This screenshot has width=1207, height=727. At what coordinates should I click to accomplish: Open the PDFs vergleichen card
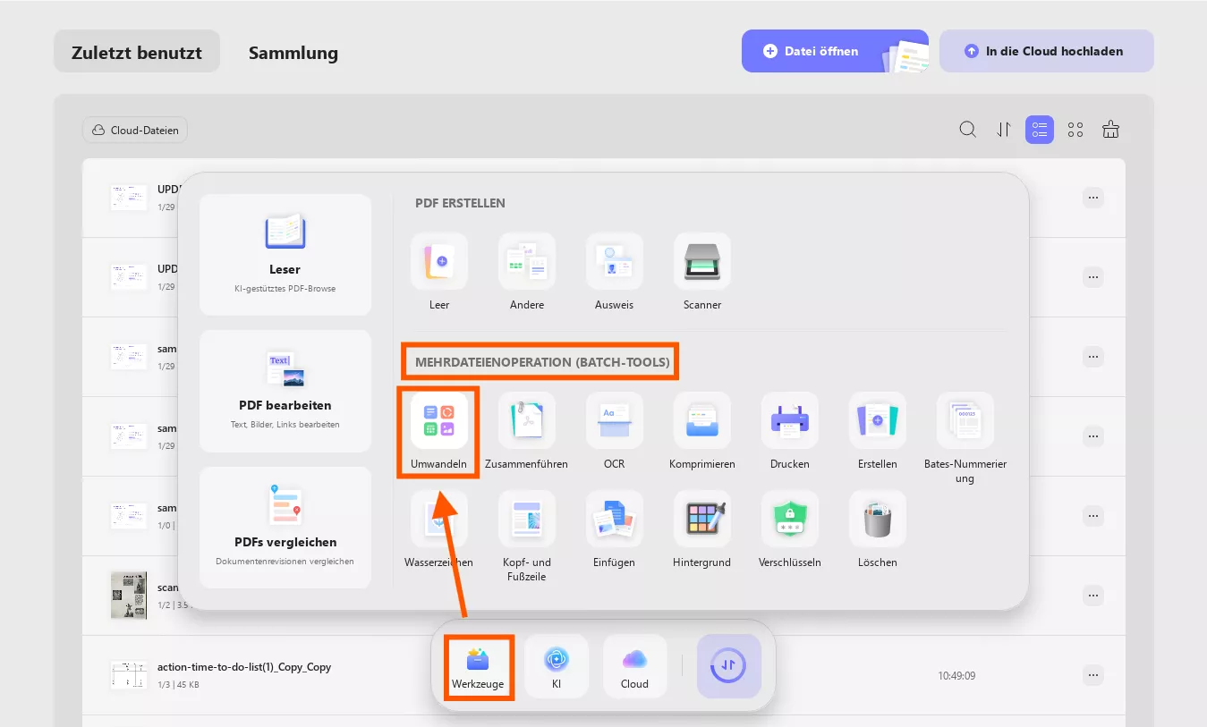click(285, 528)
